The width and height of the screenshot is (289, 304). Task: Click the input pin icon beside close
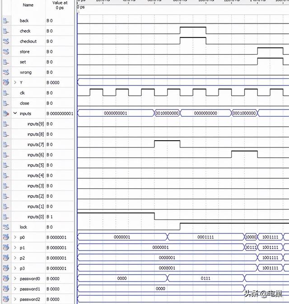pos(6,103)
